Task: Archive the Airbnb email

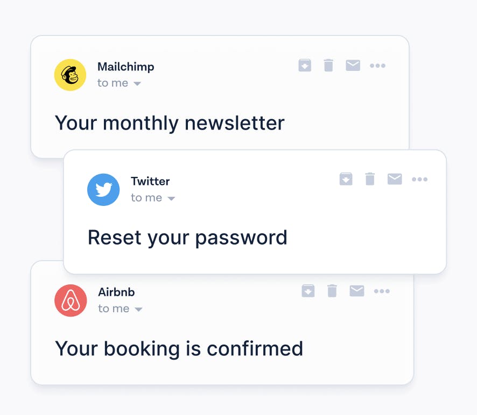Action: (x=308, y=291)
